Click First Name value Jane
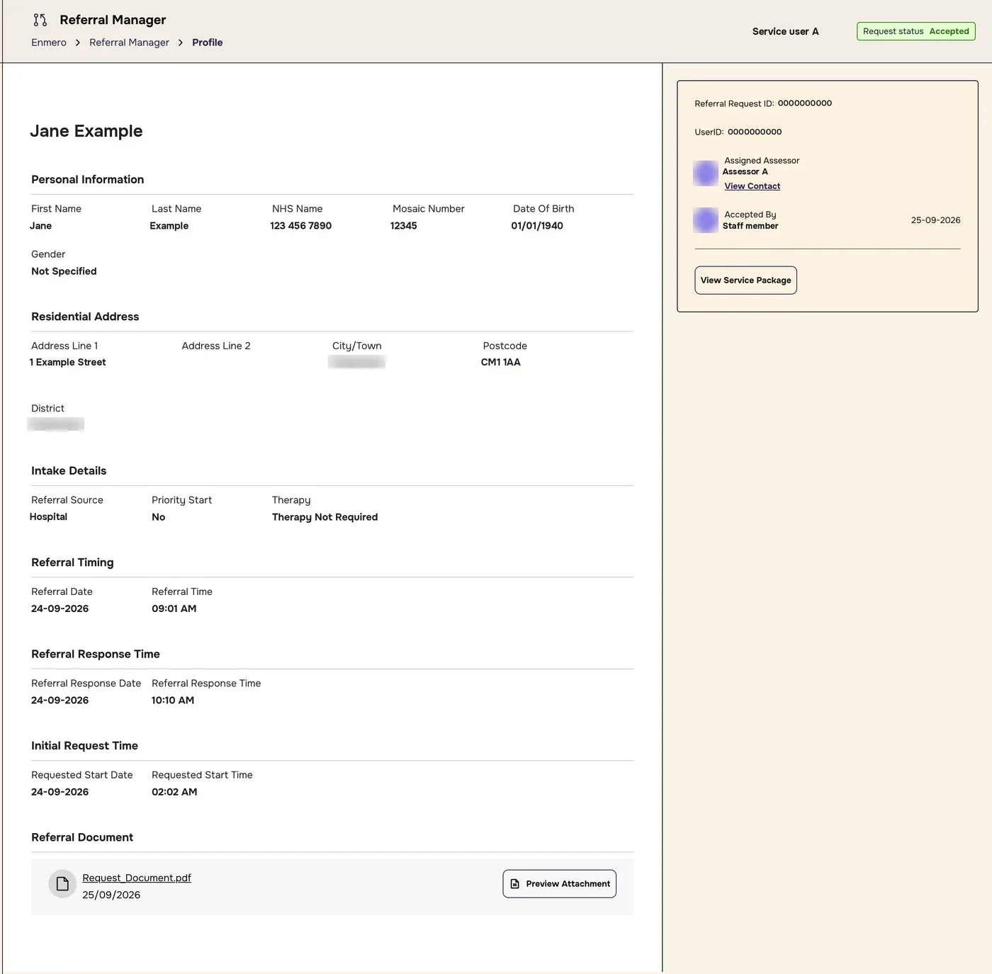The image size is (992, 974). (x=40, y=226)
